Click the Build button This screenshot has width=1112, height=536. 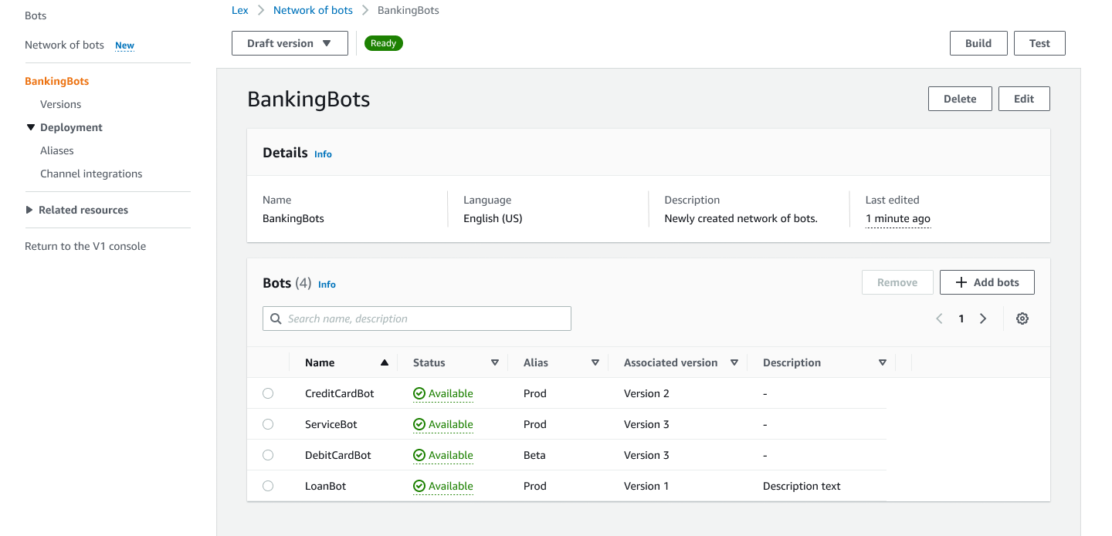click(x=978, y=43)
